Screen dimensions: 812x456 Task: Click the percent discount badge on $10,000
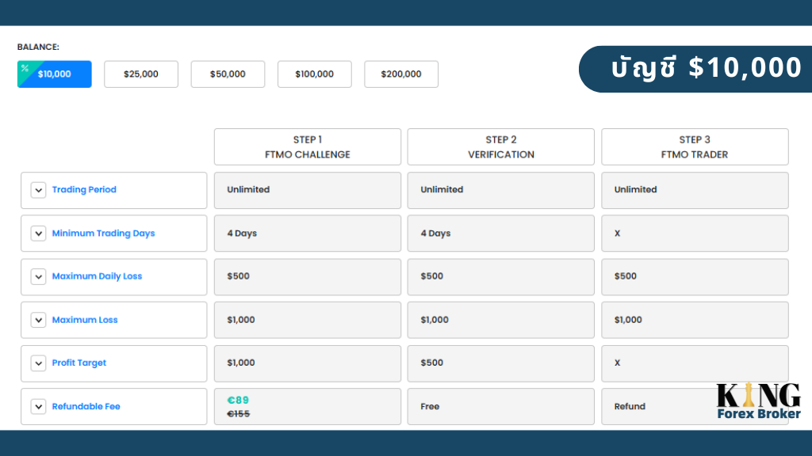(25, 68)
